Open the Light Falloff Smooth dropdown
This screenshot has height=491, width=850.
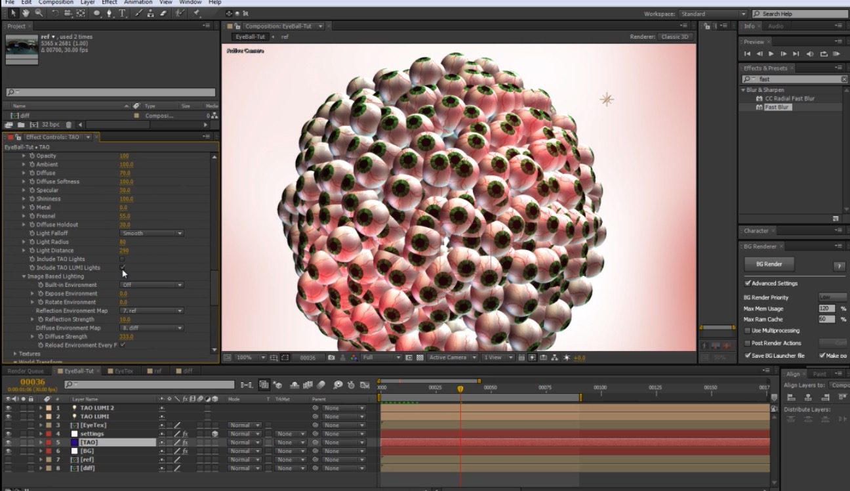point(152,233)
